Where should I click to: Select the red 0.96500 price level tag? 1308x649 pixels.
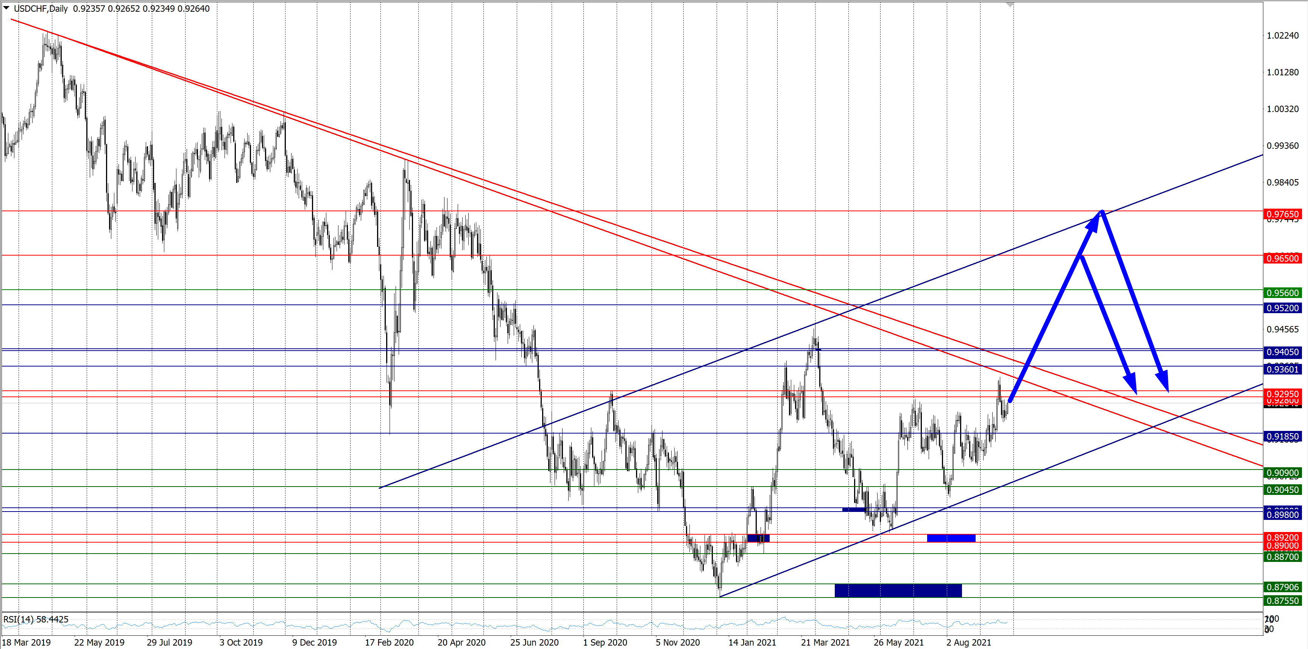coord(1282,259)
